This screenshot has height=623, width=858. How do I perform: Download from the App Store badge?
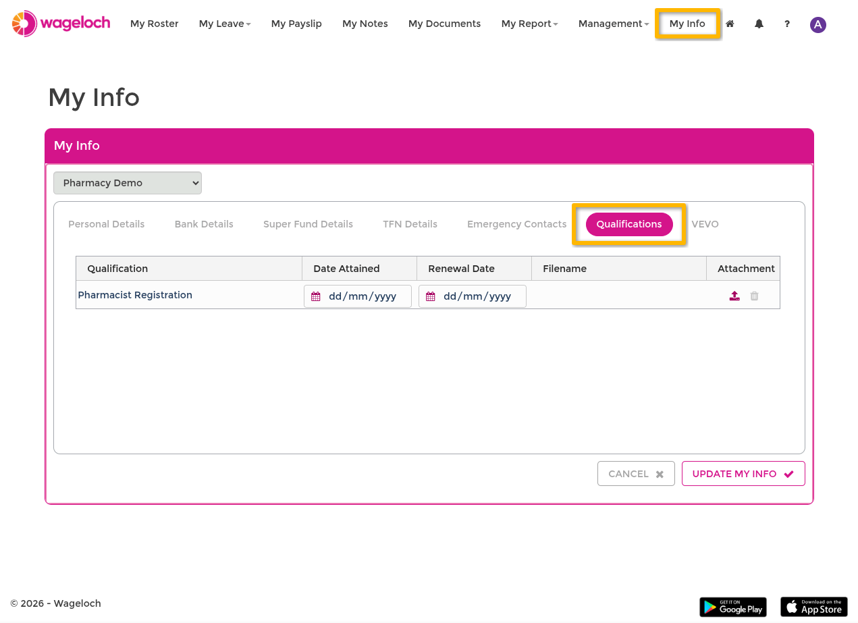click(x=814, y=607)
